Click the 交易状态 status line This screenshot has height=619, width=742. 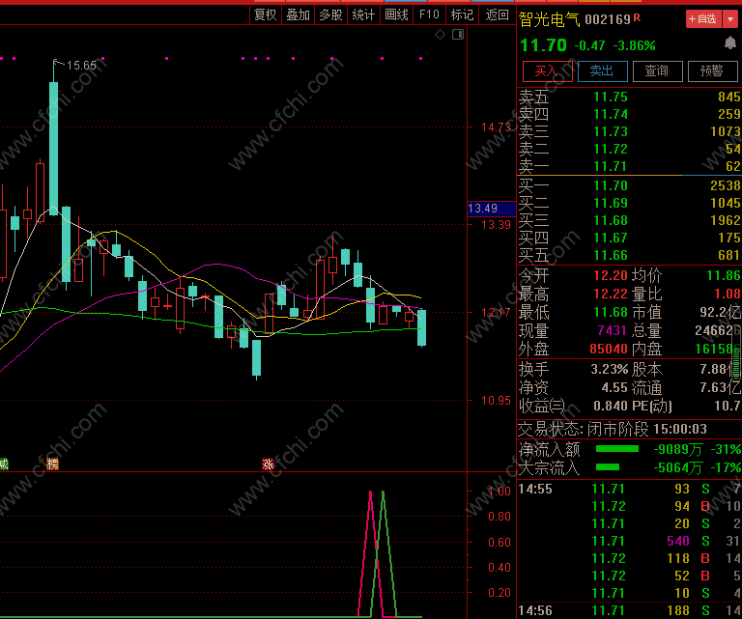click(x=613, y=430)
